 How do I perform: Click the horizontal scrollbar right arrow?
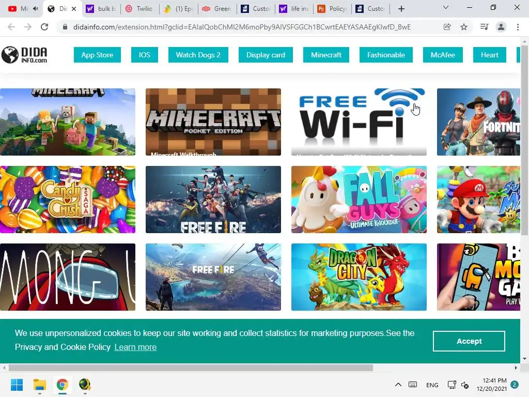516,368
